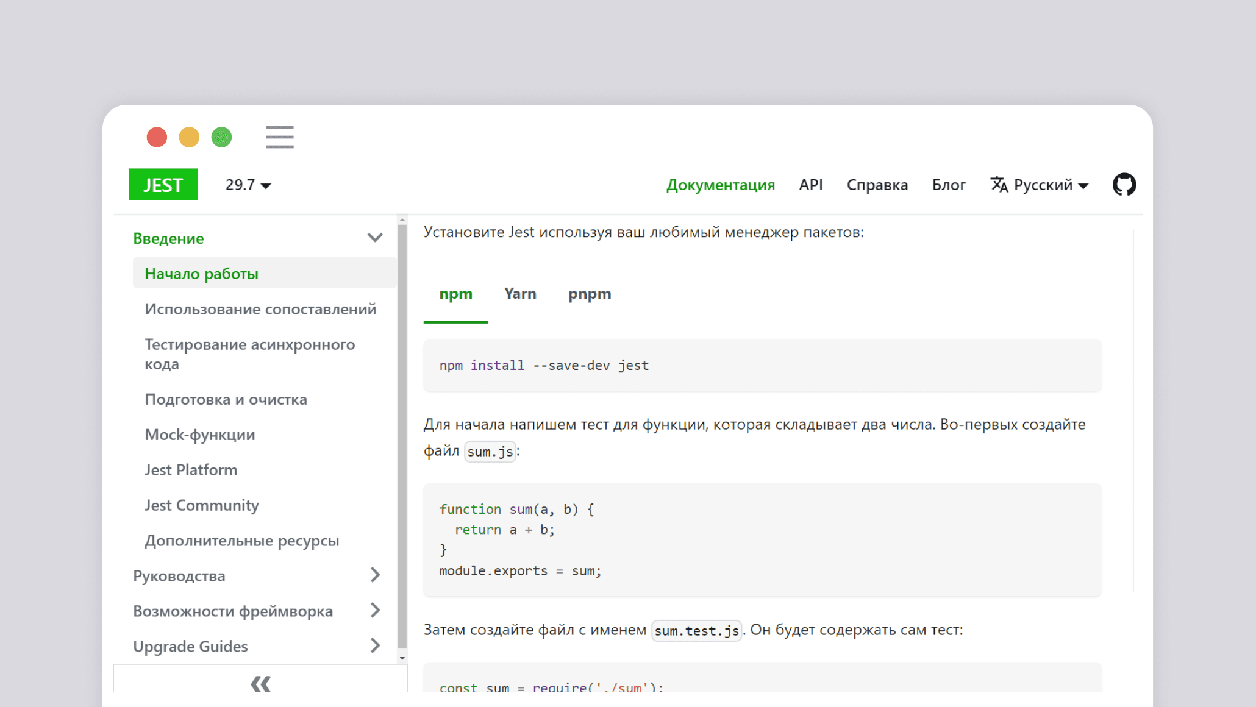Switch to the pnpm tab
Viewport: 1256px width, 707px height.
point(589,294)
